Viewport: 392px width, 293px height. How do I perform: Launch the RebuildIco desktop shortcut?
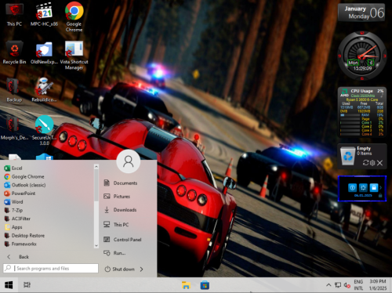[44, 90]
